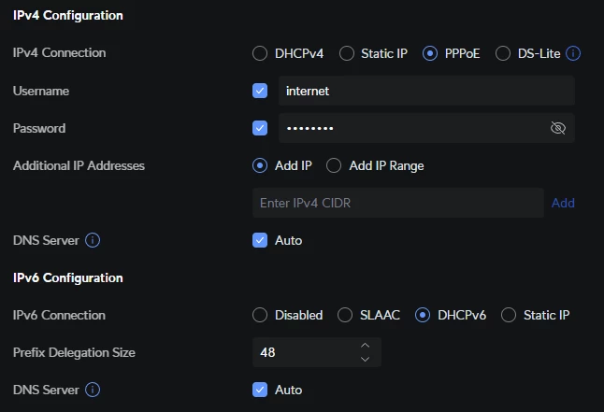This screenshot has height=412, width=604.
Task: Click info icon beside IPv6 DNS Server
Action: (93, 390)
